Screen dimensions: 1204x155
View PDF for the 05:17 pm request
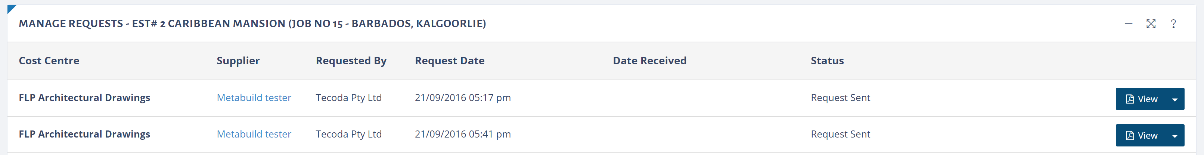click(1142, 99)
